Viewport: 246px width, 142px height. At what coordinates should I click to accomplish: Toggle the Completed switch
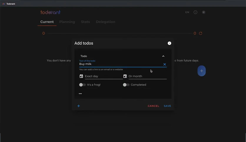[x=126, y=85]
